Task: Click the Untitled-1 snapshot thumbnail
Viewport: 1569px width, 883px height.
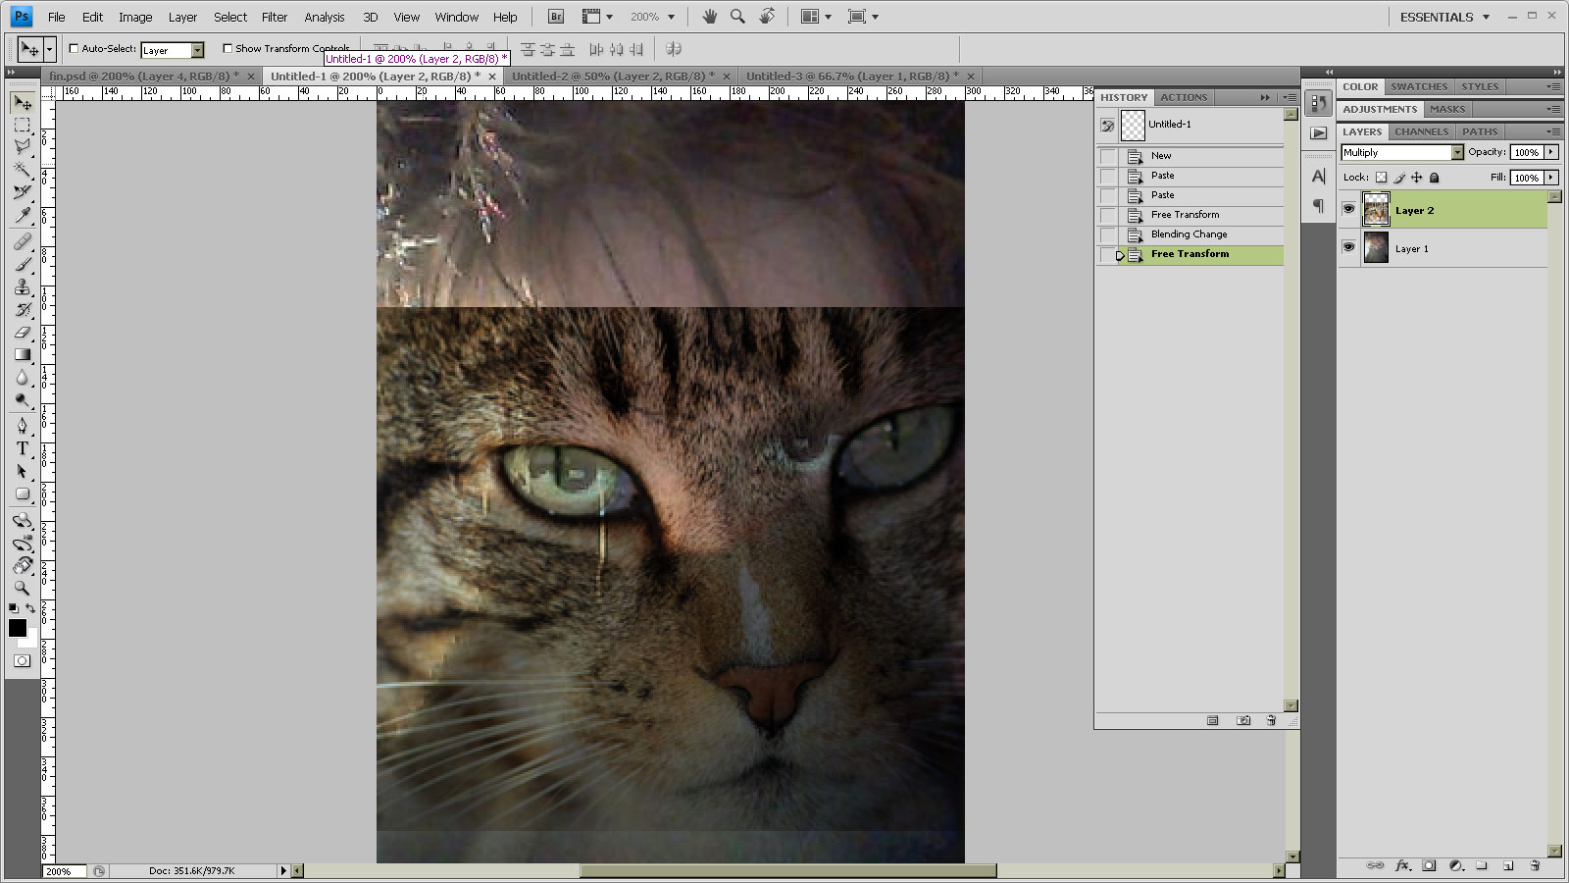Action: click(1133, 125)
